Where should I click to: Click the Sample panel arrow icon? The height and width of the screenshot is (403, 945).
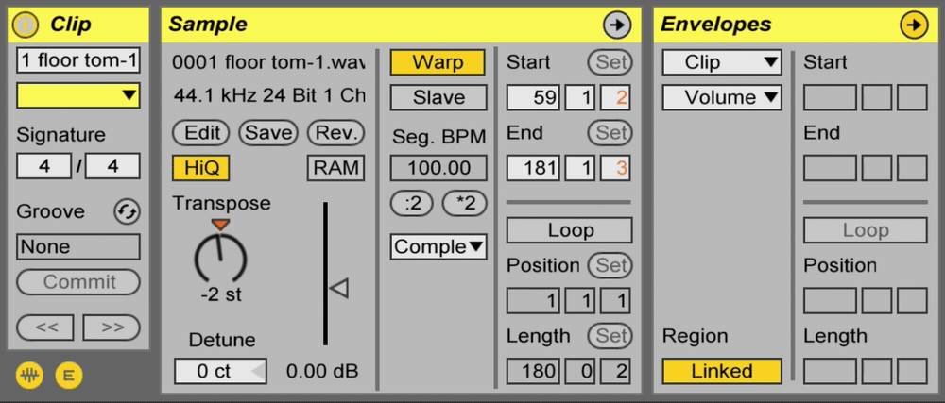(x=618, y=25)
